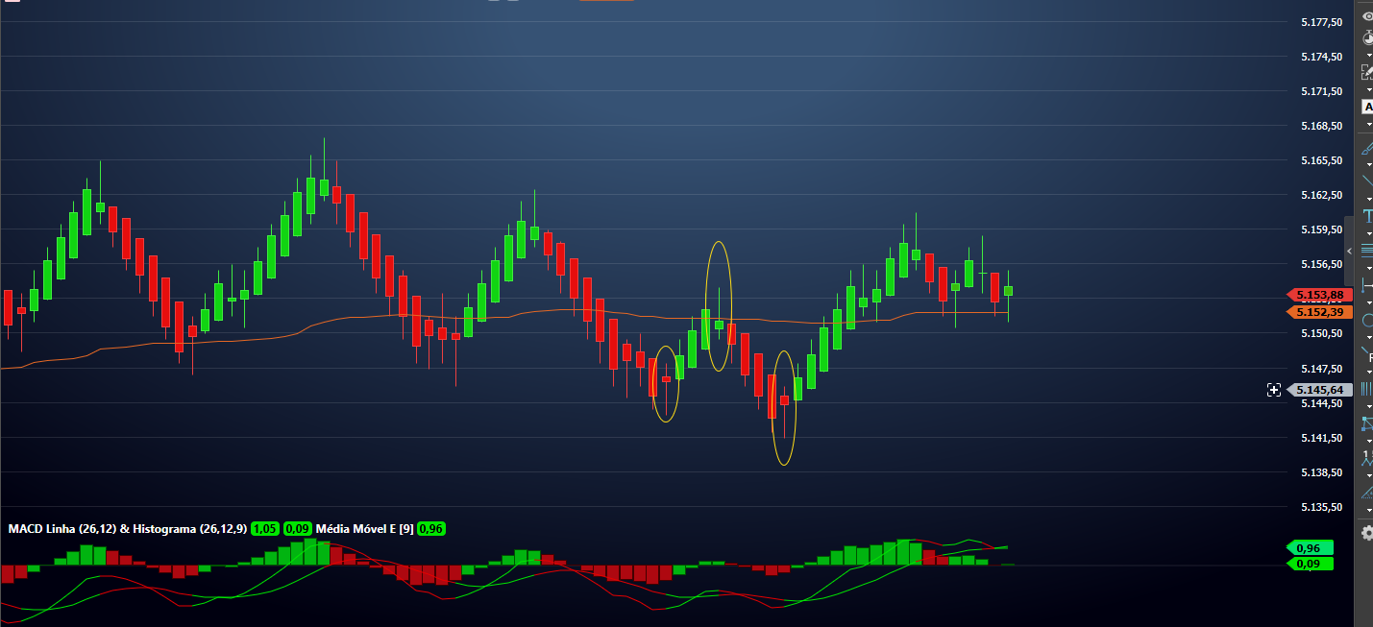Click the 5.159,50 price axis label
The height and width of the screenshot is (627, 1373).
tap(1321, 229)
